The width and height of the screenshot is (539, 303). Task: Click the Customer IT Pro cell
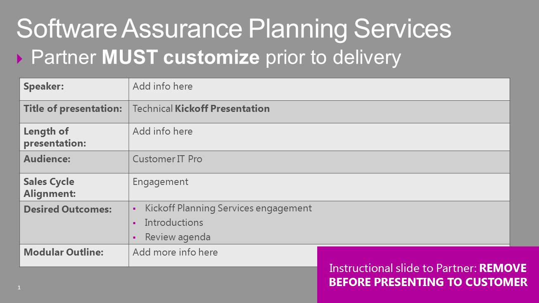coord(319,162)
